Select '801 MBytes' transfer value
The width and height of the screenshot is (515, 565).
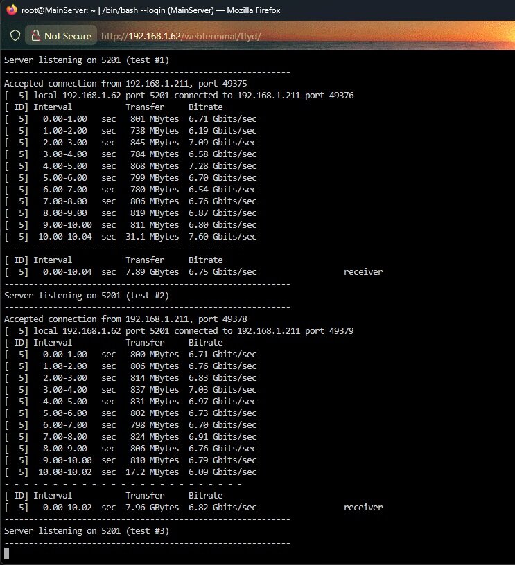point(155,119)
